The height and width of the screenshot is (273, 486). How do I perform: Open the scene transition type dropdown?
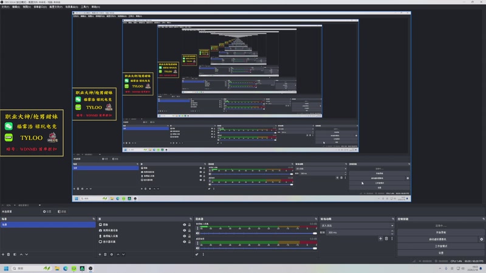click(357, 226)
